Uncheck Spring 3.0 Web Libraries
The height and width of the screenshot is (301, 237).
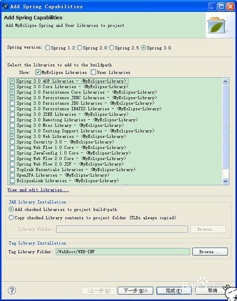[12, 136]
